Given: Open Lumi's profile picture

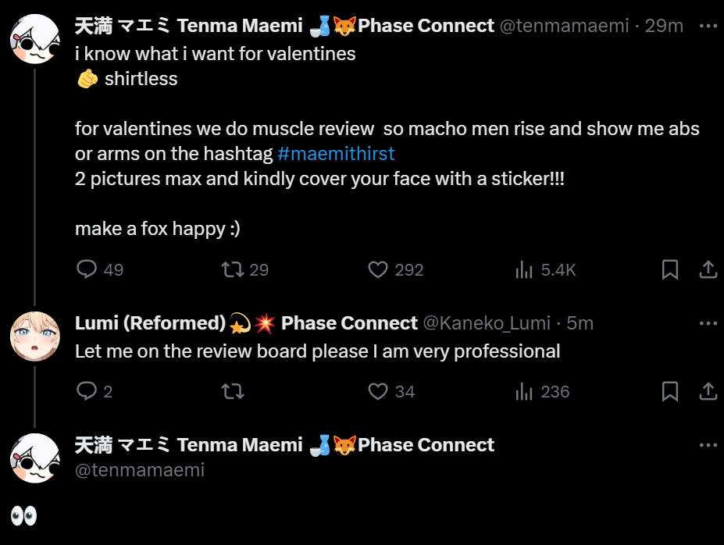Looking at the screenshot, I should pos(34,337).
